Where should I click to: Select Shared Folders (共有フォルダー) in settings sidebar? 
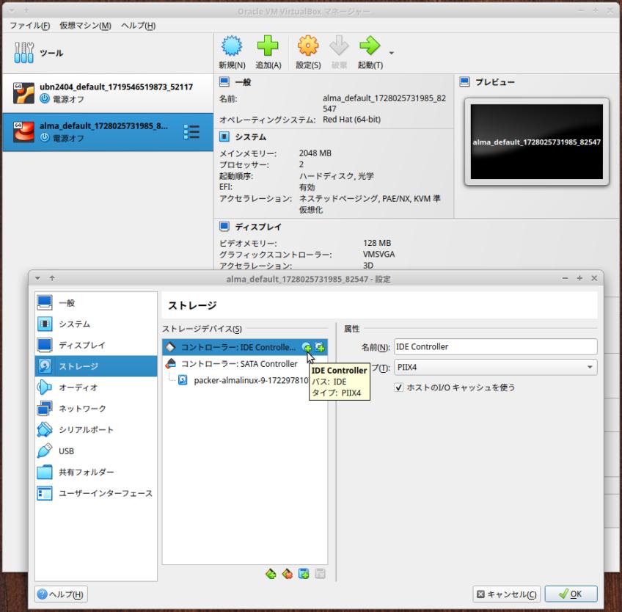96,472
